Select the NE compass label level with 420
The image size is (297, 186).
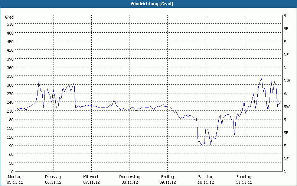pyautogui.click(x=286, y=55)
